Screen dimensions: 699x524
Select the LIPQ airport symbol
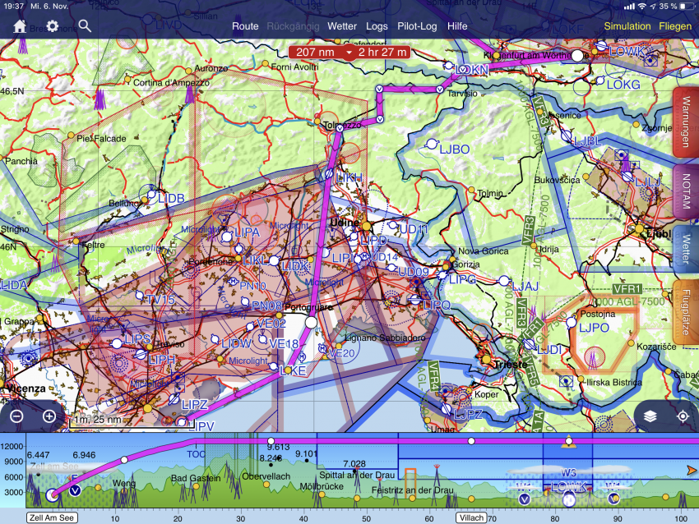coord(415,300)
